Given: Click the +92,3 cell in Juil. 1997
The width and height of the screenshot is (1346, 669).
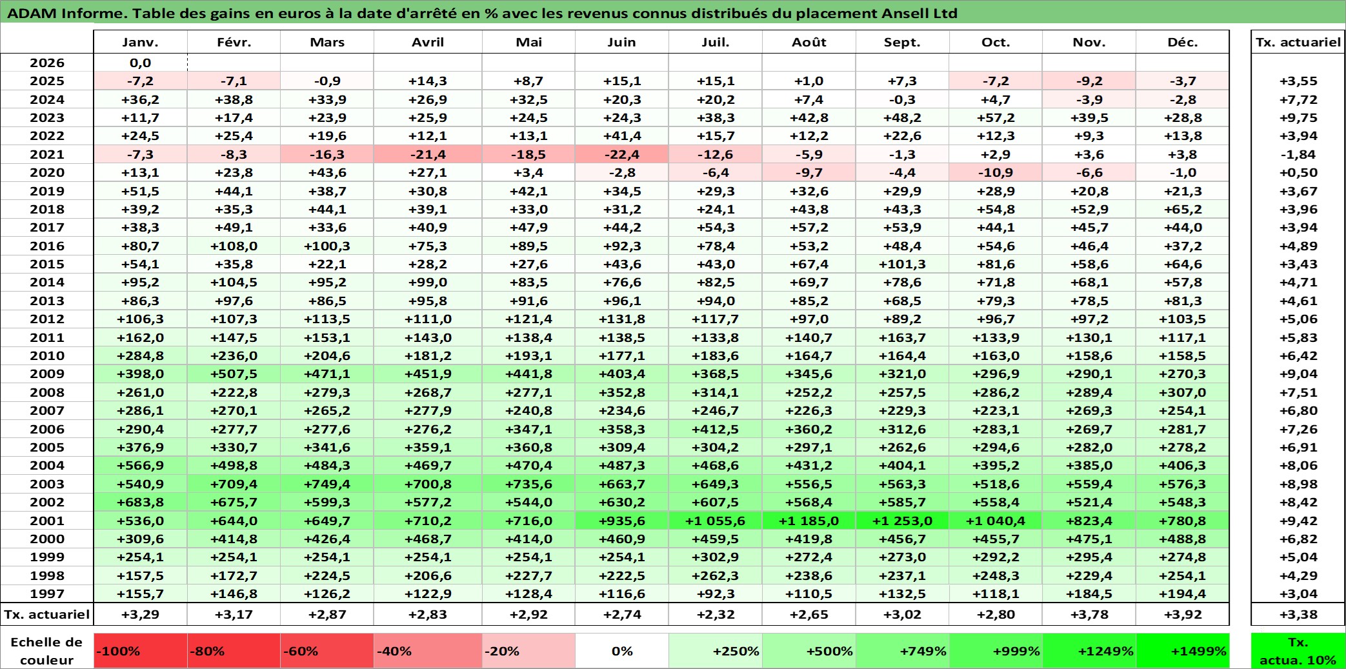Looking at the screenshot, I should click(716, 594).
